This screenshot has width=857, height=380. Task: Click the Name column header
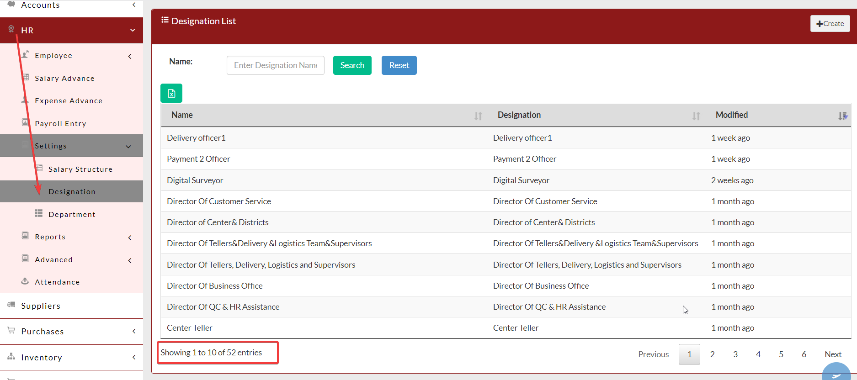(x=324, y=115)
